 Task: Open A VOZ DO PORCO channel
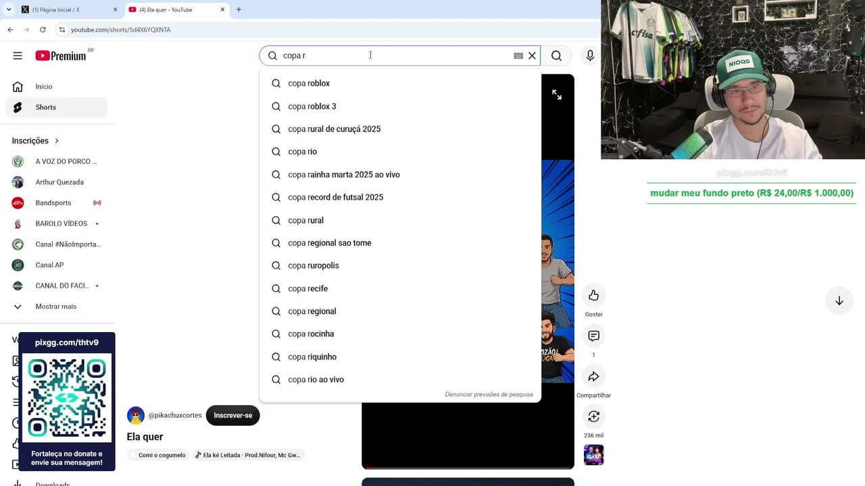coord(57,161)
